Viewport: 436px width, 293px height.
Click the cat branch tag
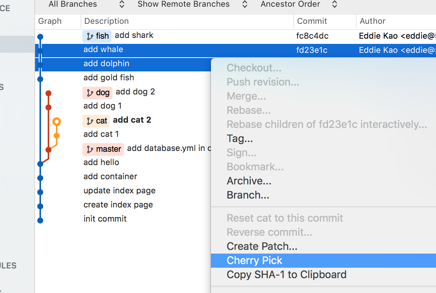click(96, 121)
